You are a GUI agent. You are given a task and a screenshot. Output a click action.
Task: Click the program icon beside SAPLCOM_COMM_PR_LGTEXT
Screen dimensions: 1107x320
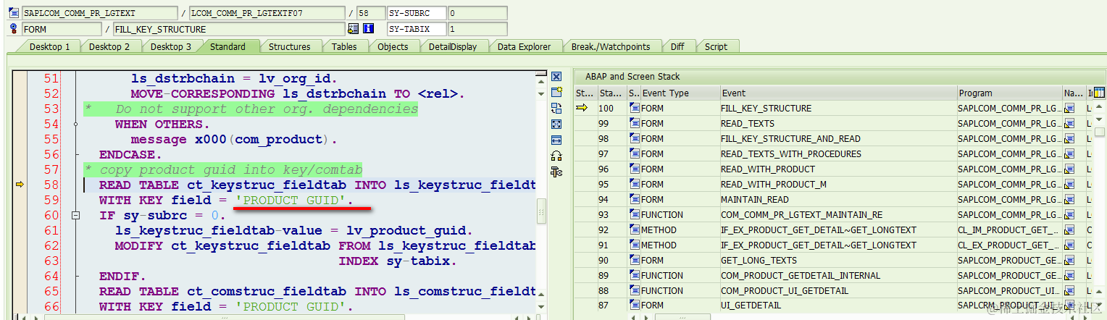tap(13, 13)
